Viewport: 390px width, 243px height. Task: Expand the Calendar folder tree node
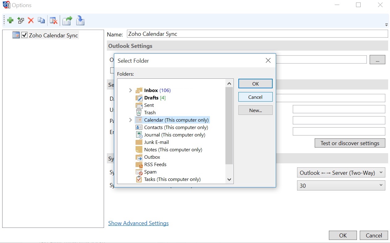130,120
